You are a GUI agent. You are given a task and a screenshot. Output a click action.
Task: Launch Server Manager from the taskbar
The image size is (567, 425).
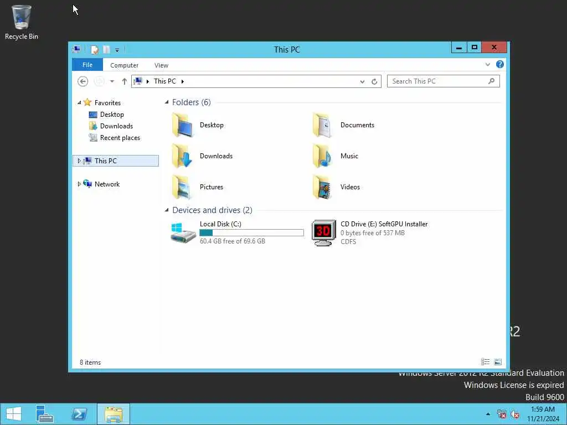point(44,414)
